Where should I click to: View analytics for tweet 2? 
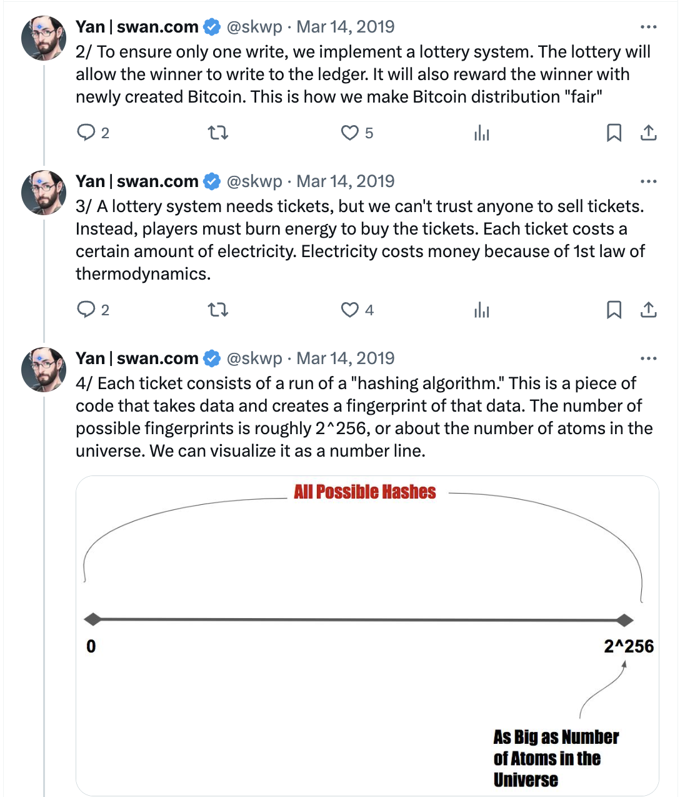pyautogui.click(x=481, y=133)
